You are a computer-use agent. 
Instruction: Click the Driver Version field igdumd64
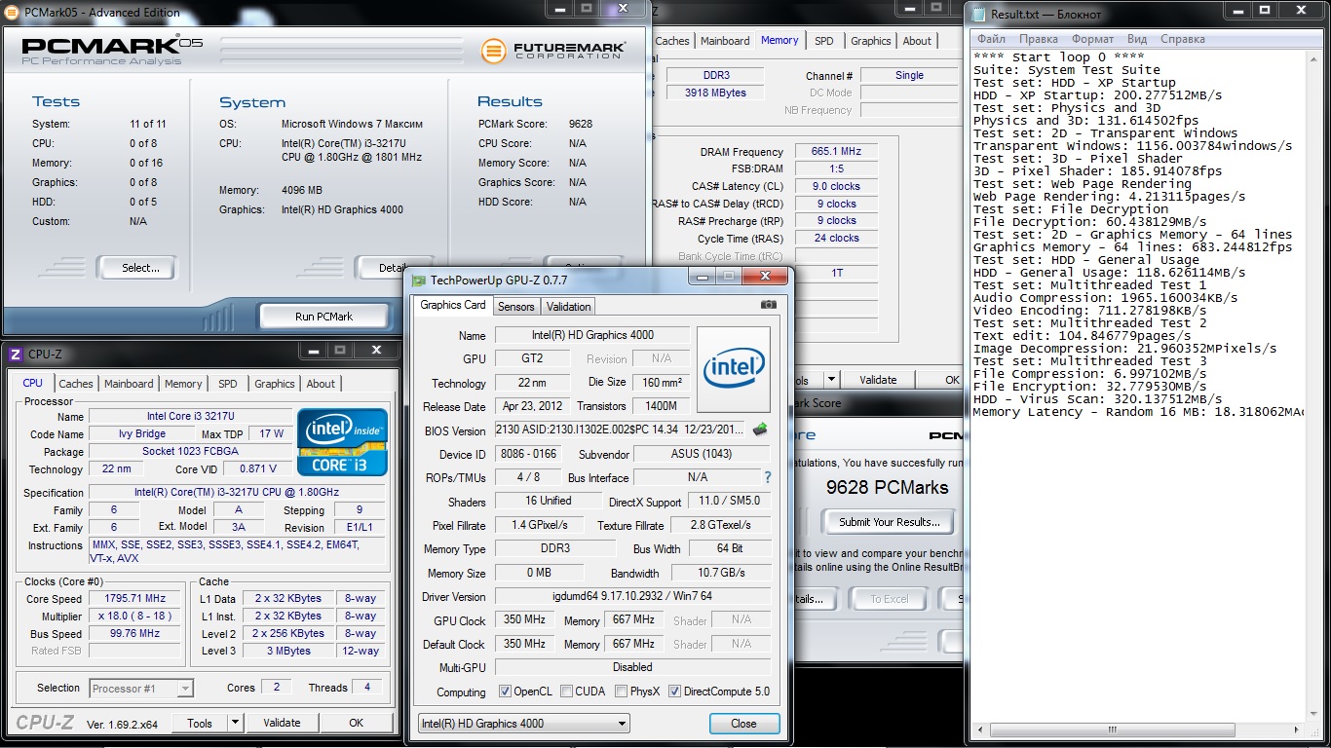tap(633, 596)
